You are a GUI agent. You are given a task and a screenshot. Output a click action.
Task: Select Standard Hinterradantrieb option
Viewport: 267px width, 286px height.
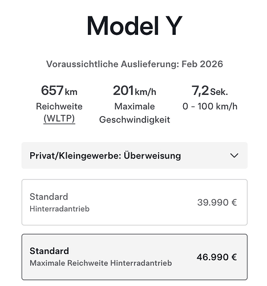point(135,202)
